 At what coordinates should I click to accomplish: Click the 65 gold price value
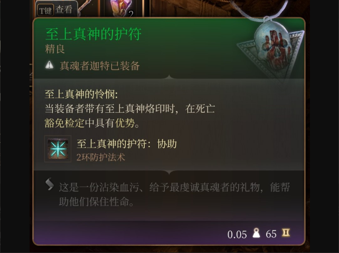[x=271, y=234]
